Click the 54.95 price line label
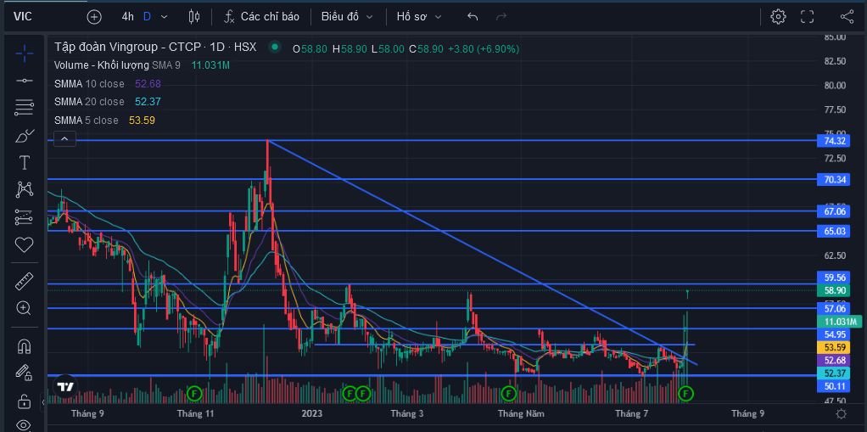Screen dimensions: 867x432 click(x=835, y=334)
